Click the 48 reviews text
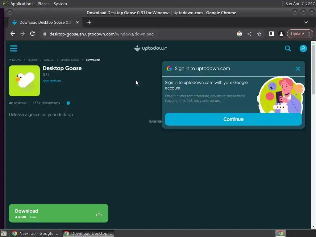Image resolution: width=316 pixels, height=237 pixels. click(x=18, y=103)
